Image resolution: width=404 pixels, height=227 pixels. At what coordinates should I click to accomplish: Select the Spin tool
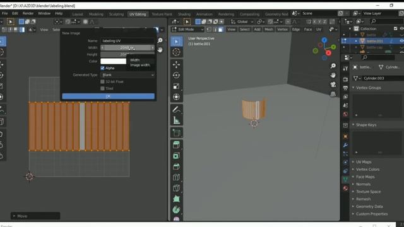177,210
